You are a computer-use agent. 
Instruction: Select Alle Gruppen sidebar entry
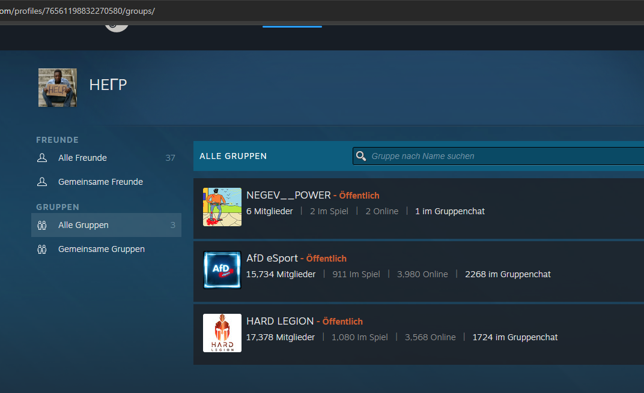tap(84, 225)
